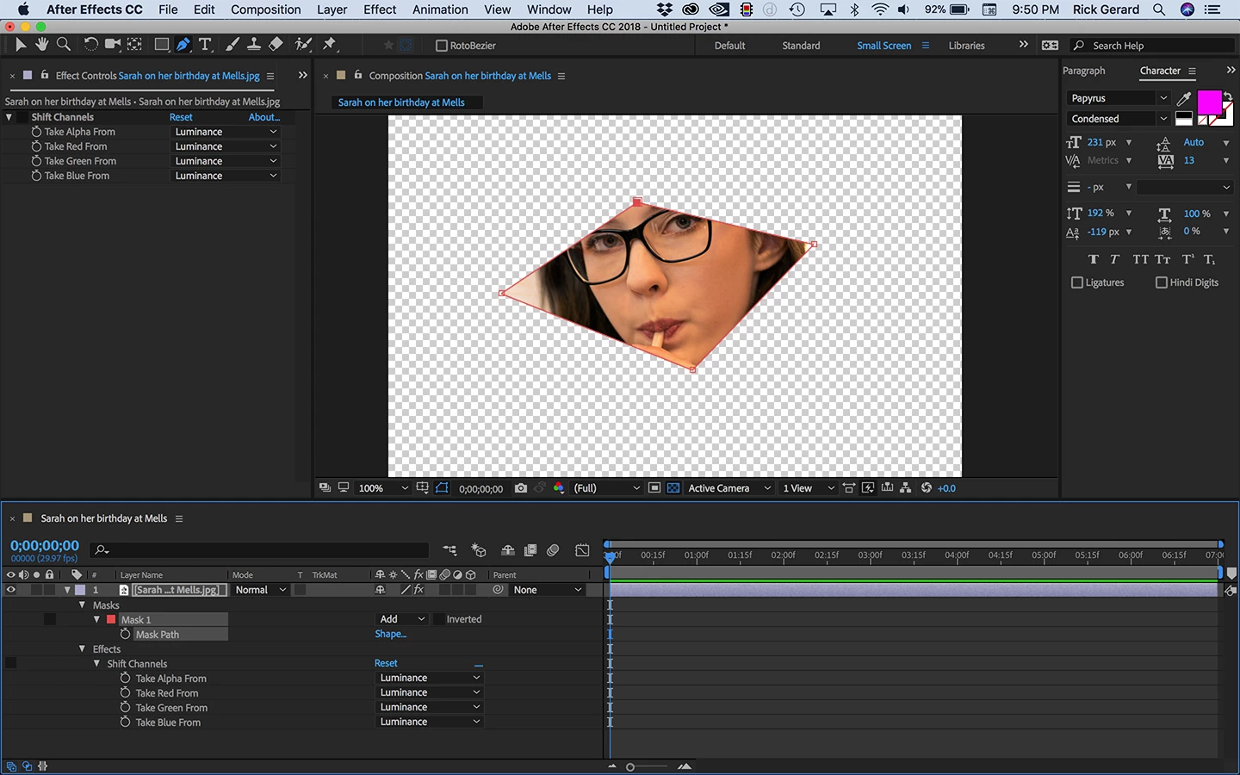Open the Composition menu
The height and width of the screenshot is (775, 1240).
[x=265, y=9]
